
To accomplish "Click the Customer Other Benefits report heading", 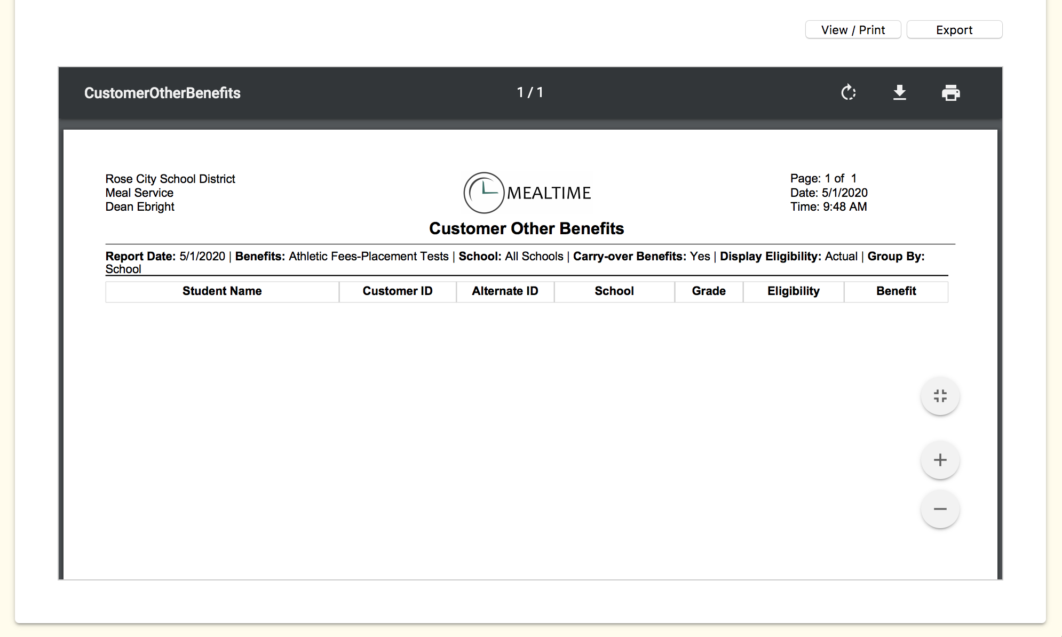I will tap(526, 228).
